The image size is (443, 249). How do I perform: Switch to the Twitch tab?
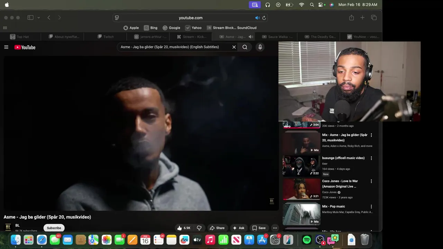(106, 37)
